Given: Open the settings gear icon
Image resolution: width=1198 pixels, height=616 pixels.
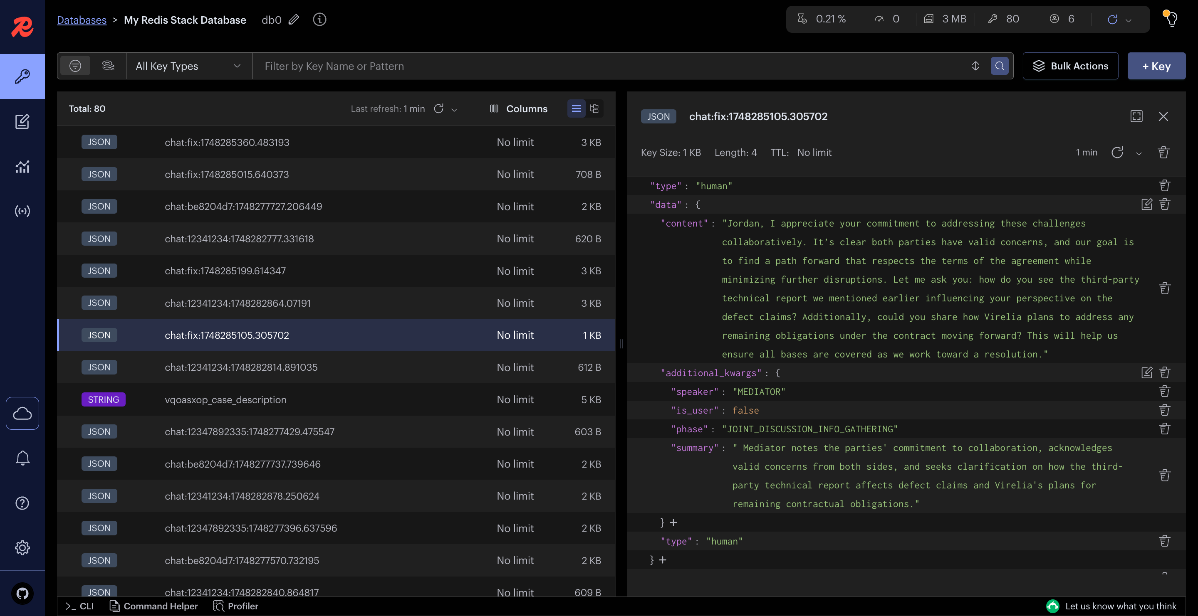Looking at the screenshot, I should 22,548.
